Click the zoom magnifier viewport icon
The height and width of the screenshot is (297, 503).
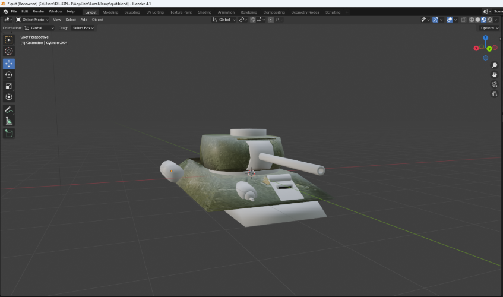tap(494, 65)
